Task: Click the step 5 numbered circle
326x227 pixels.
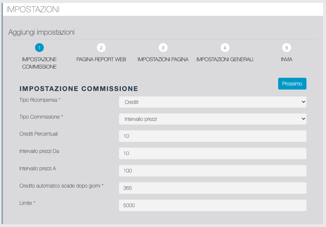Action: tap(286, 48)
